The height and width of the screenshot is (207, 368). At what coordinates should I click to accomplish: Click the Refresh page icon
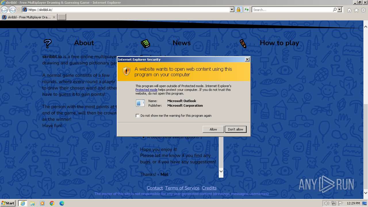[246, 9]
